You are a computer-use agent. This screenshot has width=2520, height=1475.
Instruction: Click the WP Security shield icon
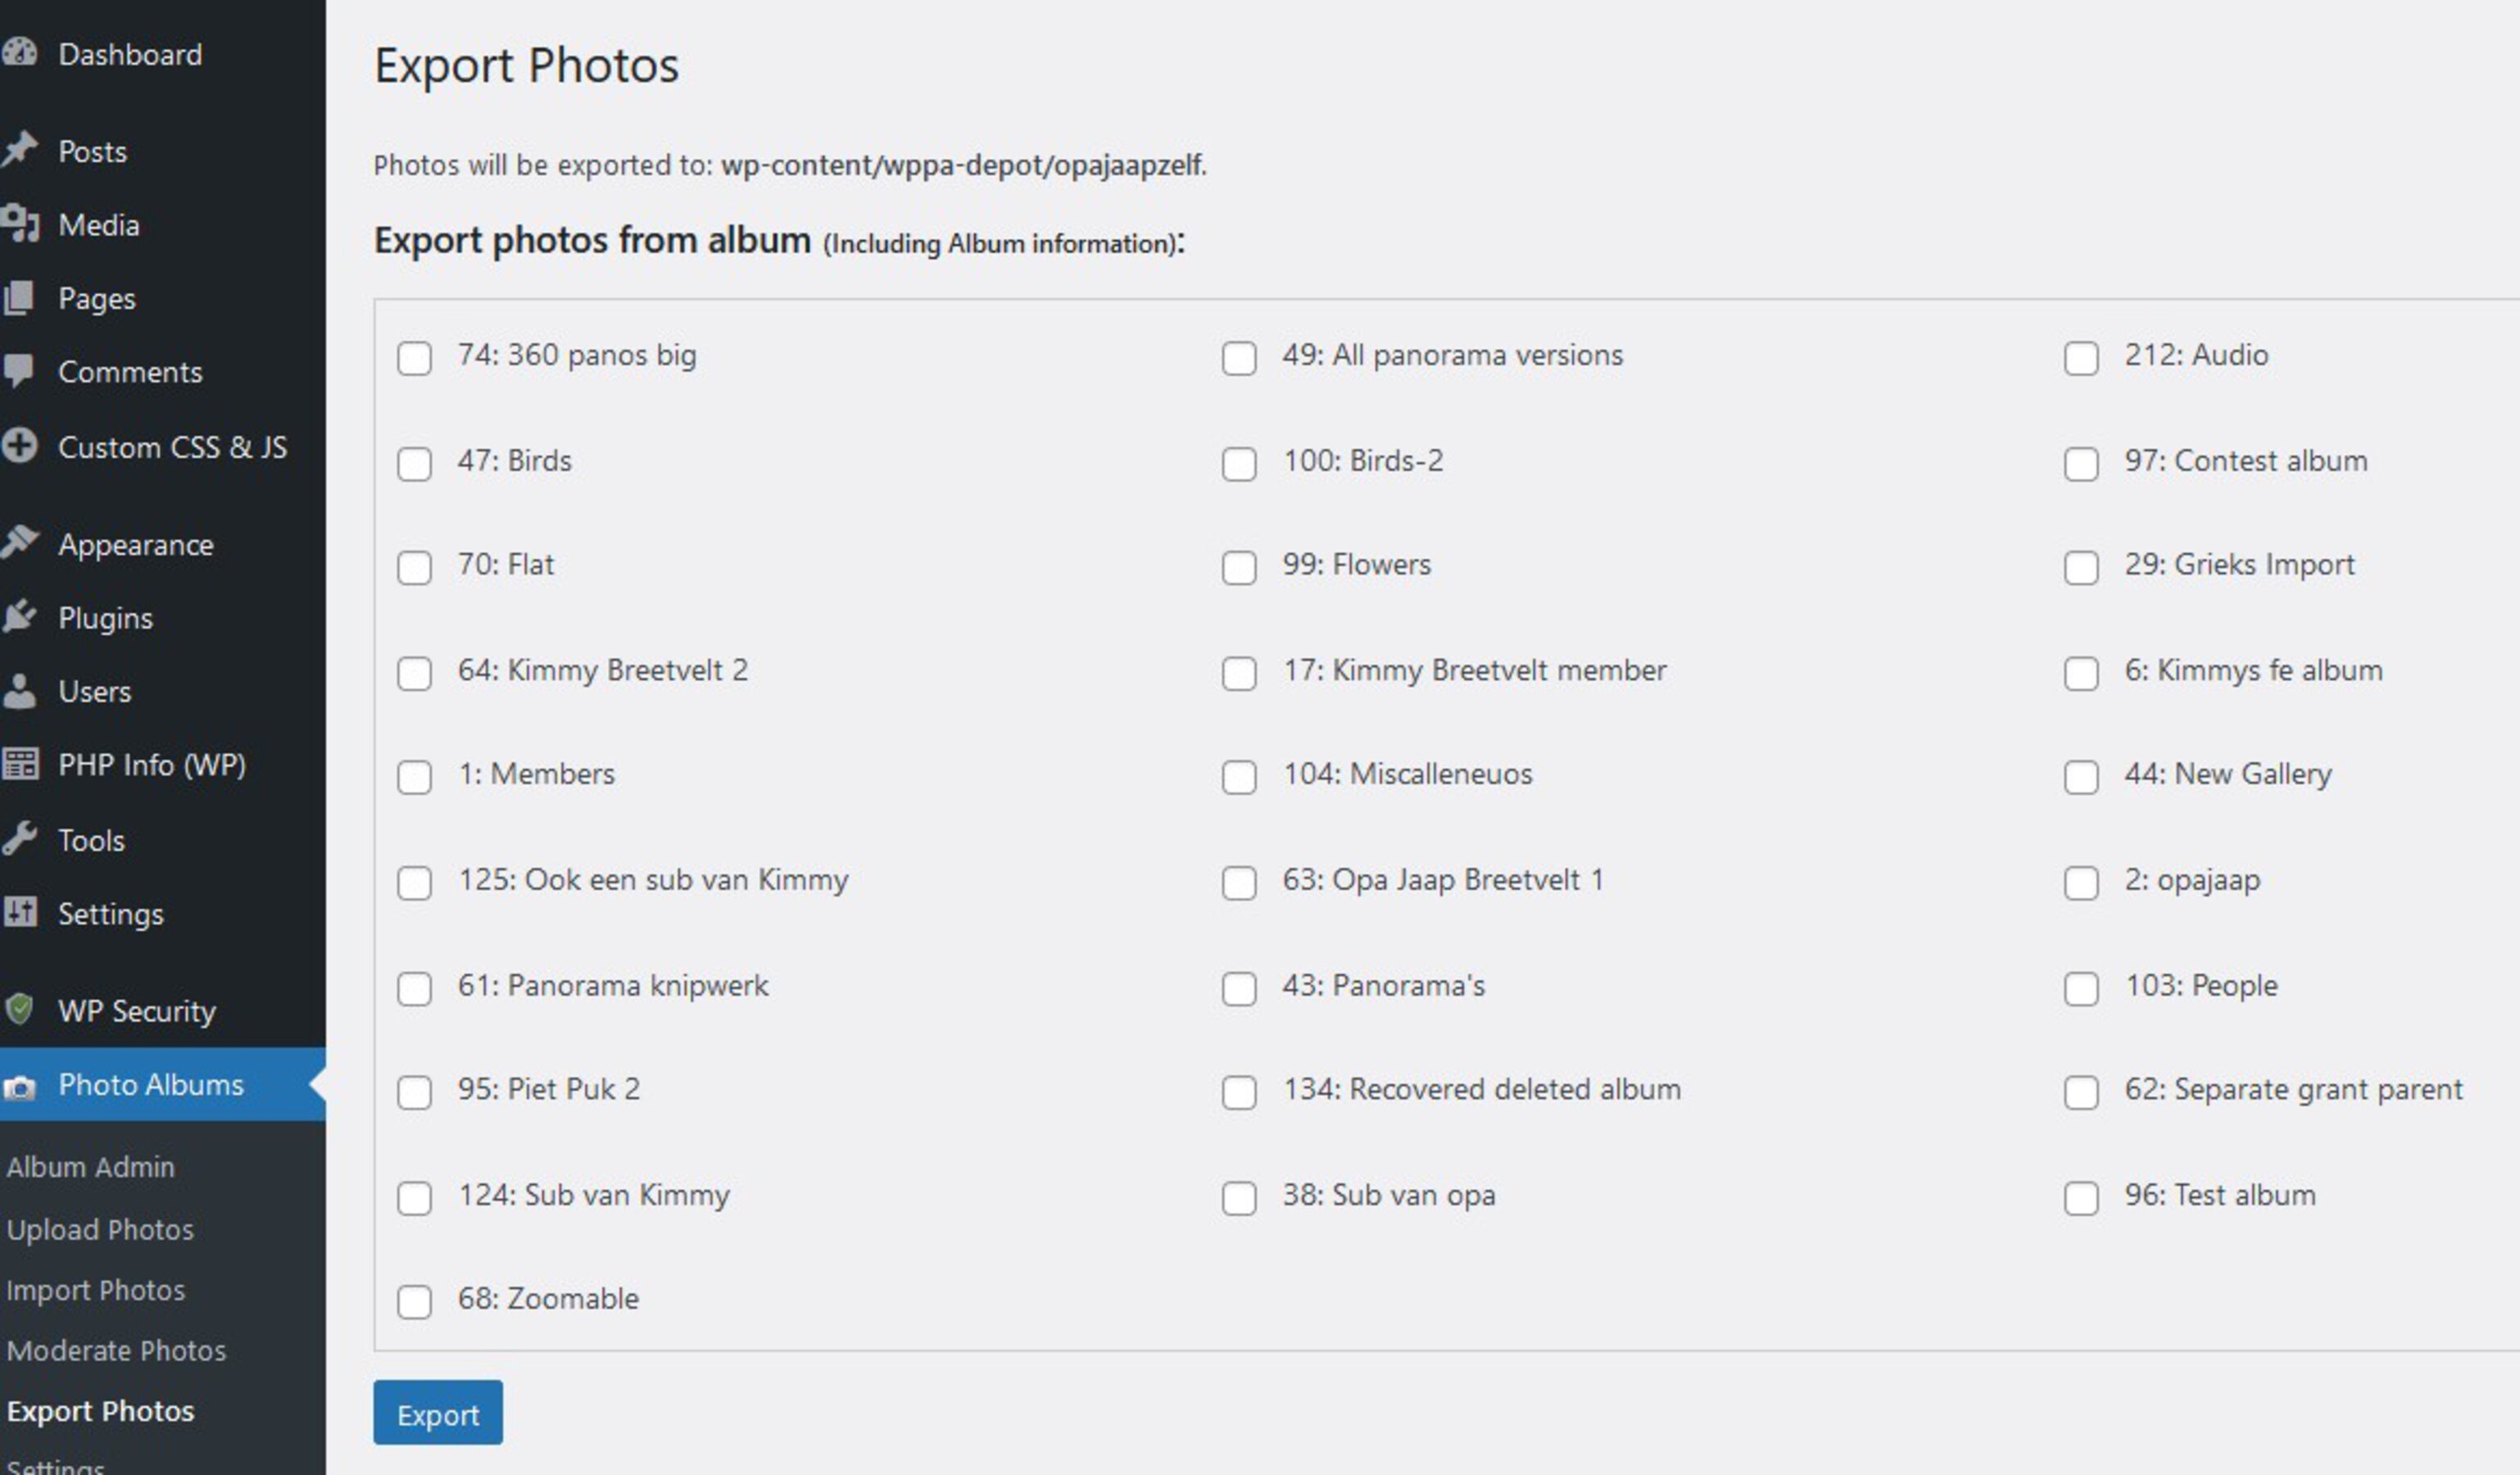(19, 1009)
